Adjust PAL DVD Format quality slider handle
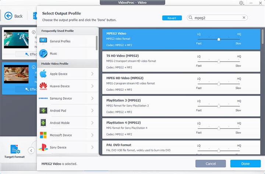265x174 pixels. coord(219,151)
